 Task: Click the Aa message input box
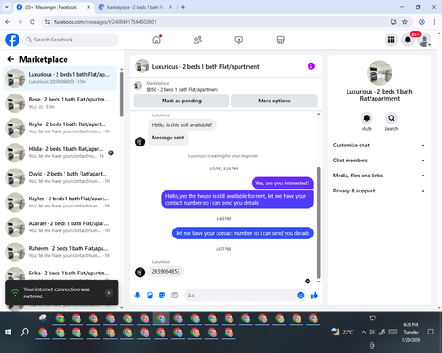[x=241, y=295]
